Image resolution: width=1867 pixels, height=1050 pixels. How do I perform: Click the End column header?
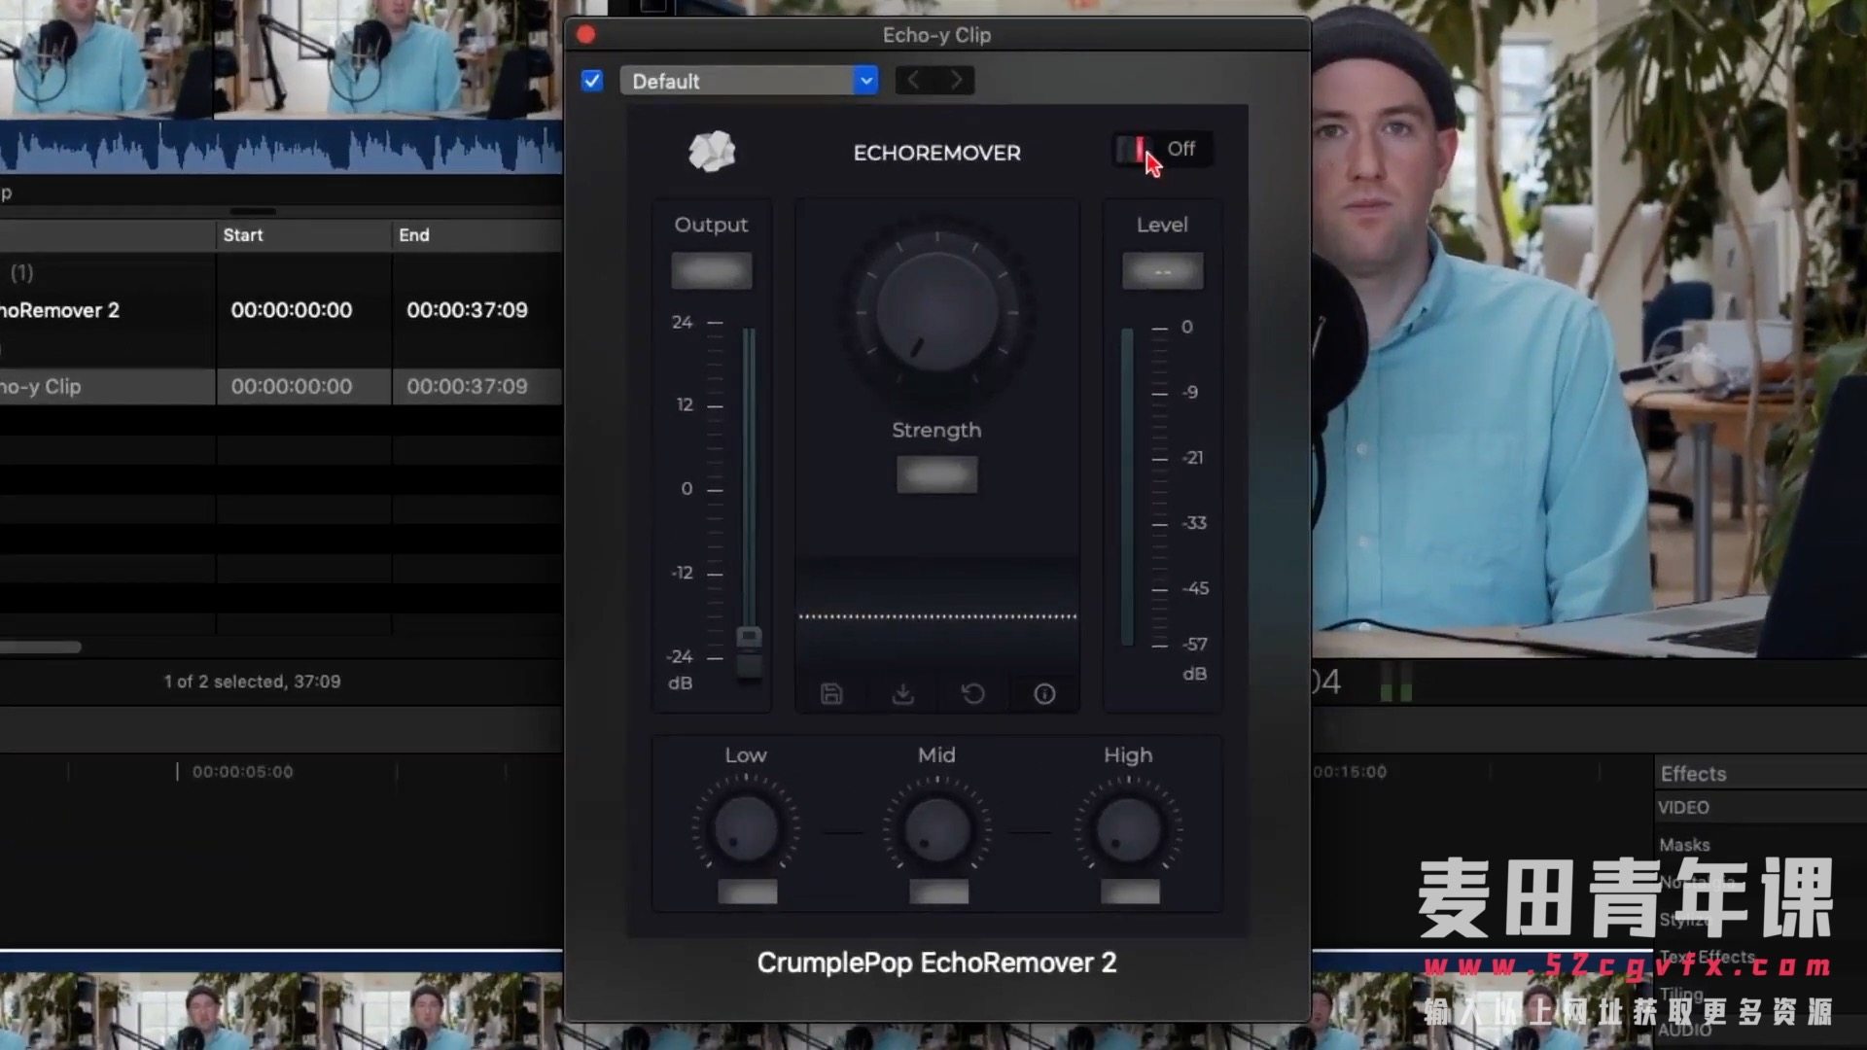click(x=414, y=235)
